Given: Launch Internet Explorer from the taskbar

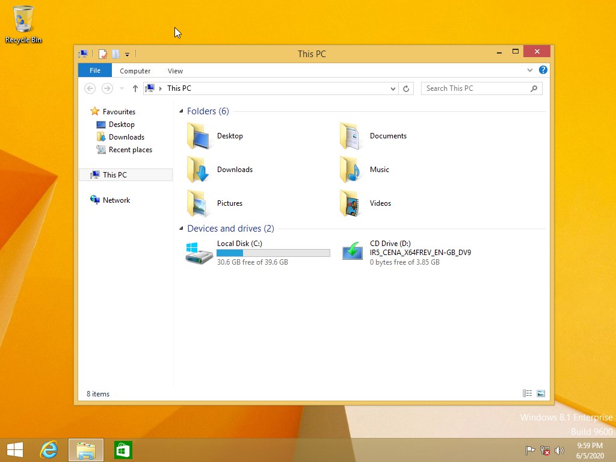Looking at the screenshot, I should coord(49,450).
